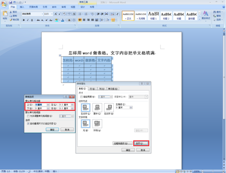Click the Undo icon in quick access toolbar
This screenshot has width=226, height=173.
click(x=14, y=2)
